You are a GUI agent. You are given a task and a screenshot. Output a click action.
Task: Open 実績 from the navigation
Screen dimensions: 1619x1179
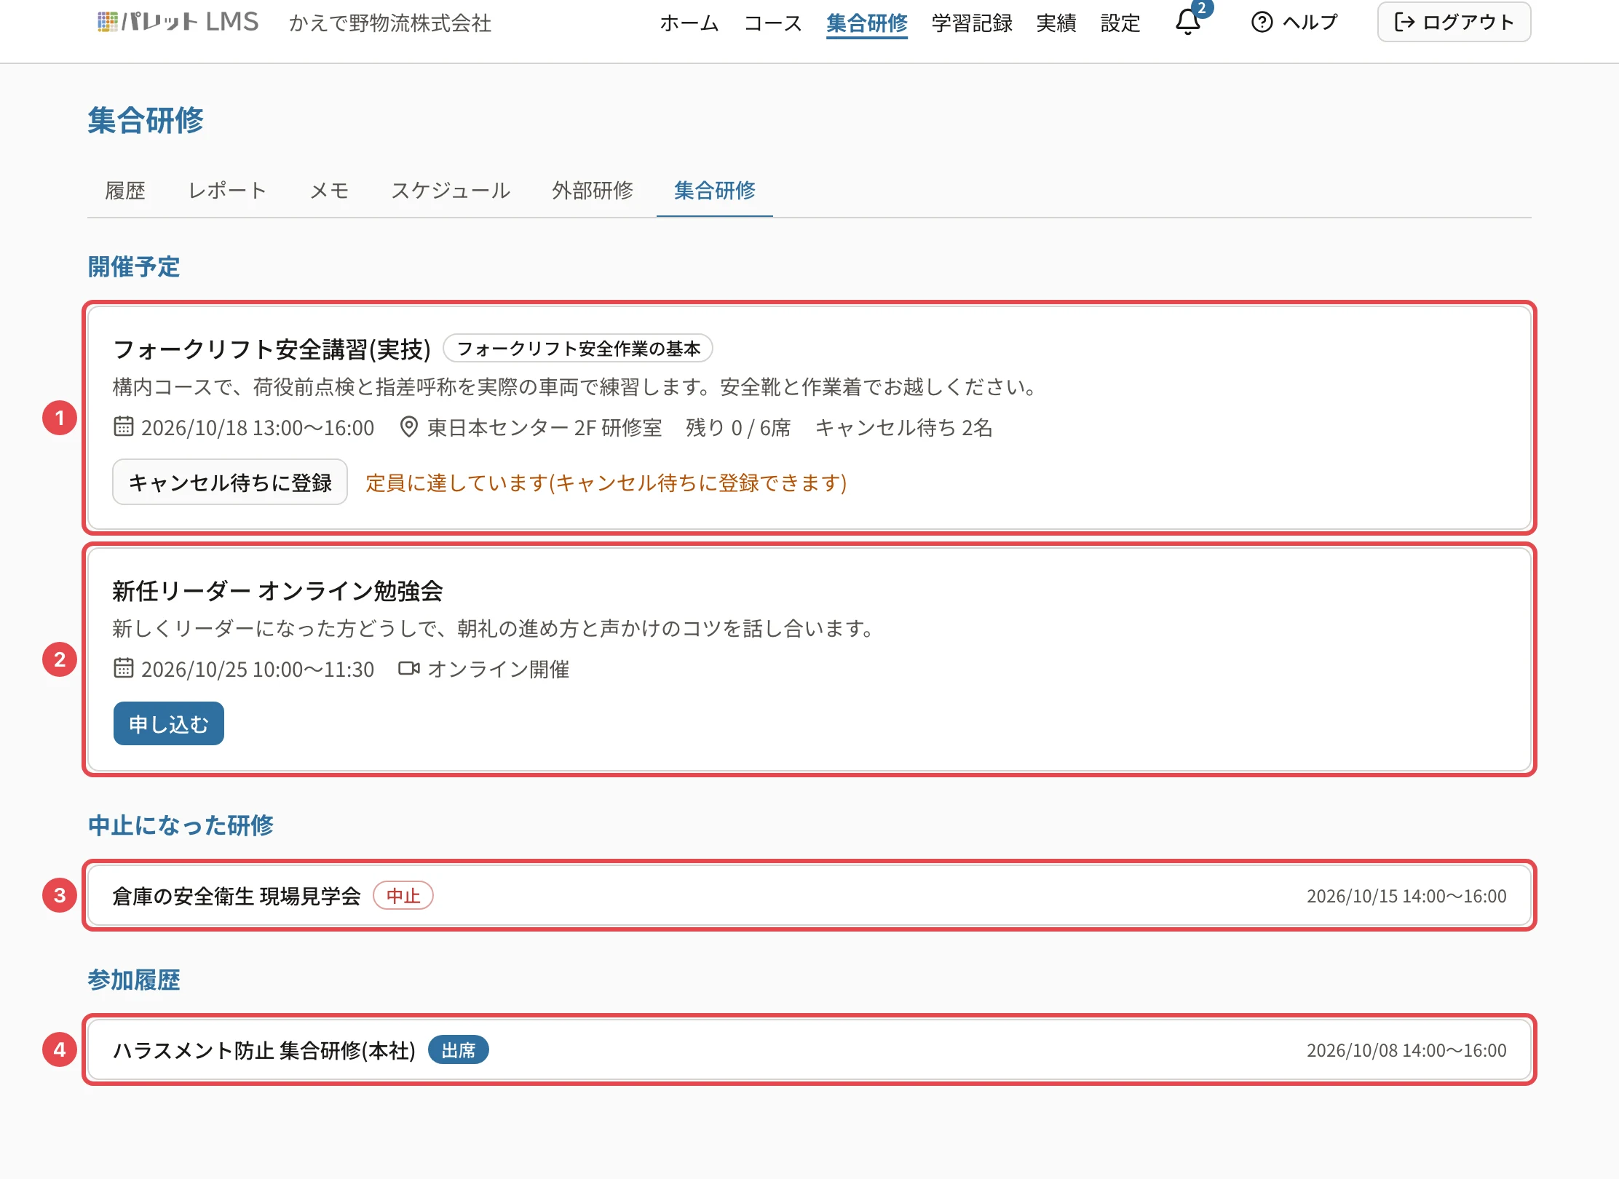click(1056, 23)
